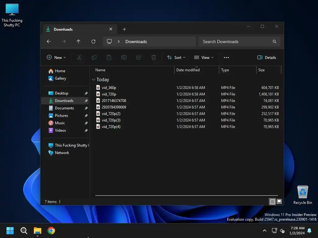
Task: Launch Google Chrome from taskbar
Action: pos(51,231)
